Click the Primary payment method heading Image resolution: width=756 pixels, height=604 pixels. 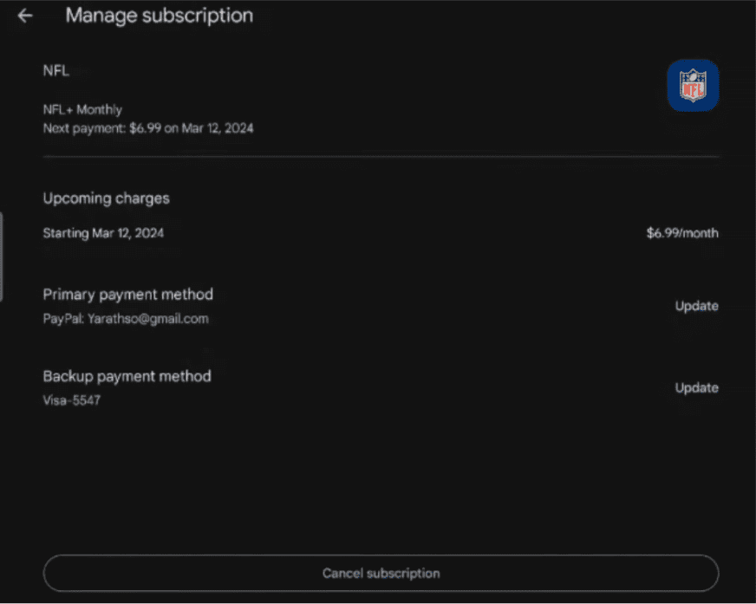click(127, 295)
